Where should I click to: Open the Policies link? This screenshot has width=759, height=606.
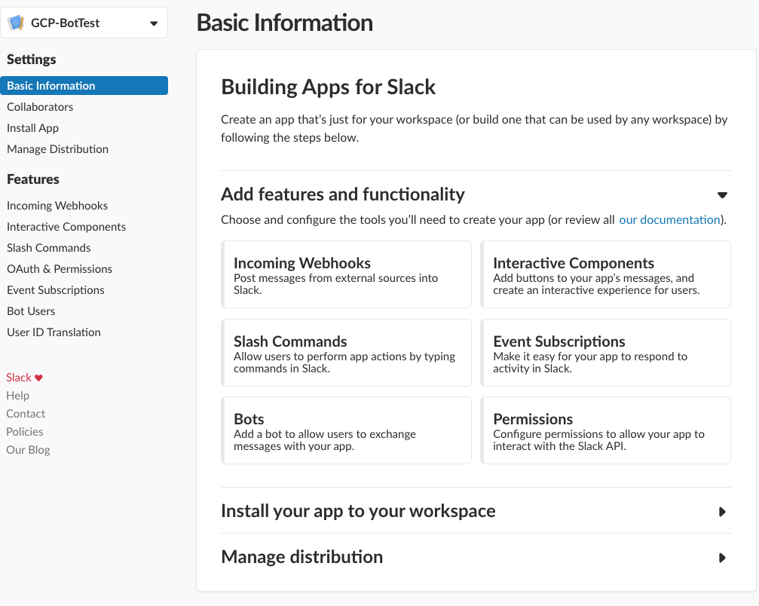(25, 432)
